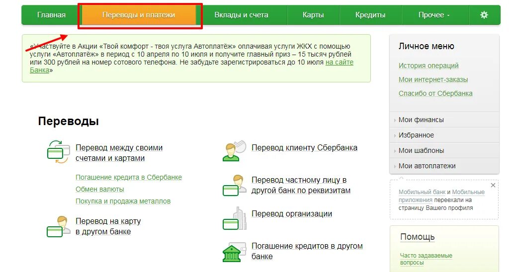Go to the Карты tab

tap(313, 15)
